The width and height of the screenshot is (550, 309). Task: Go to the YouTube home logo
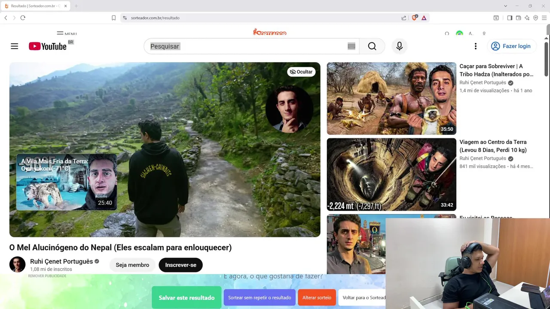pos(48,46)
